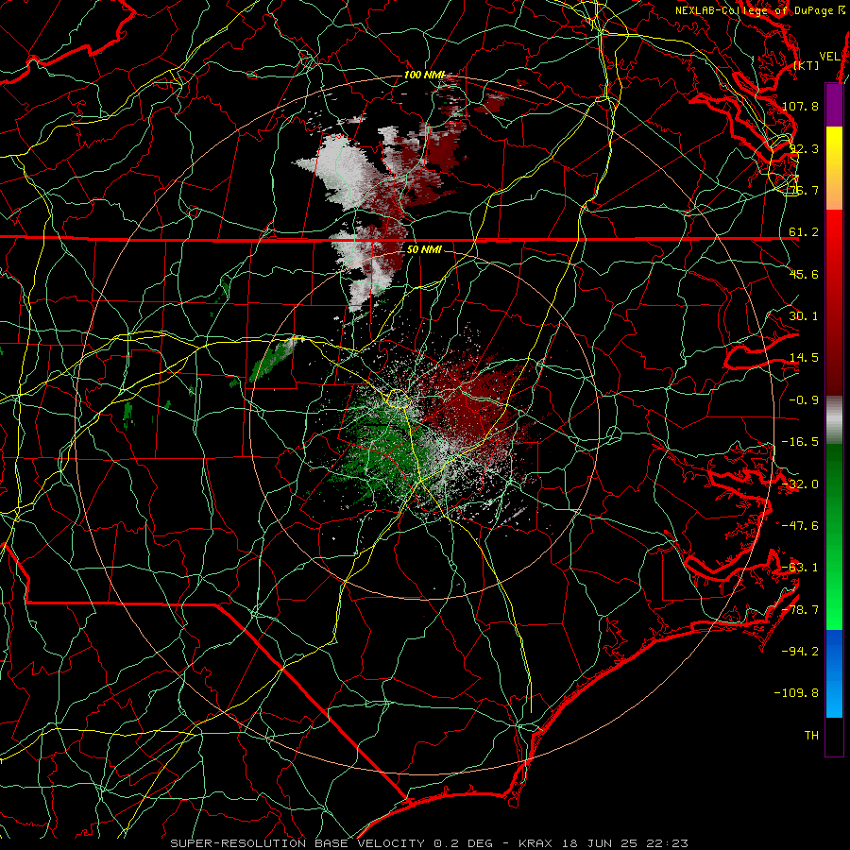Click the -0.9 legend value
This screenshot has height=850, width=850.
click(x=804, y=400)
